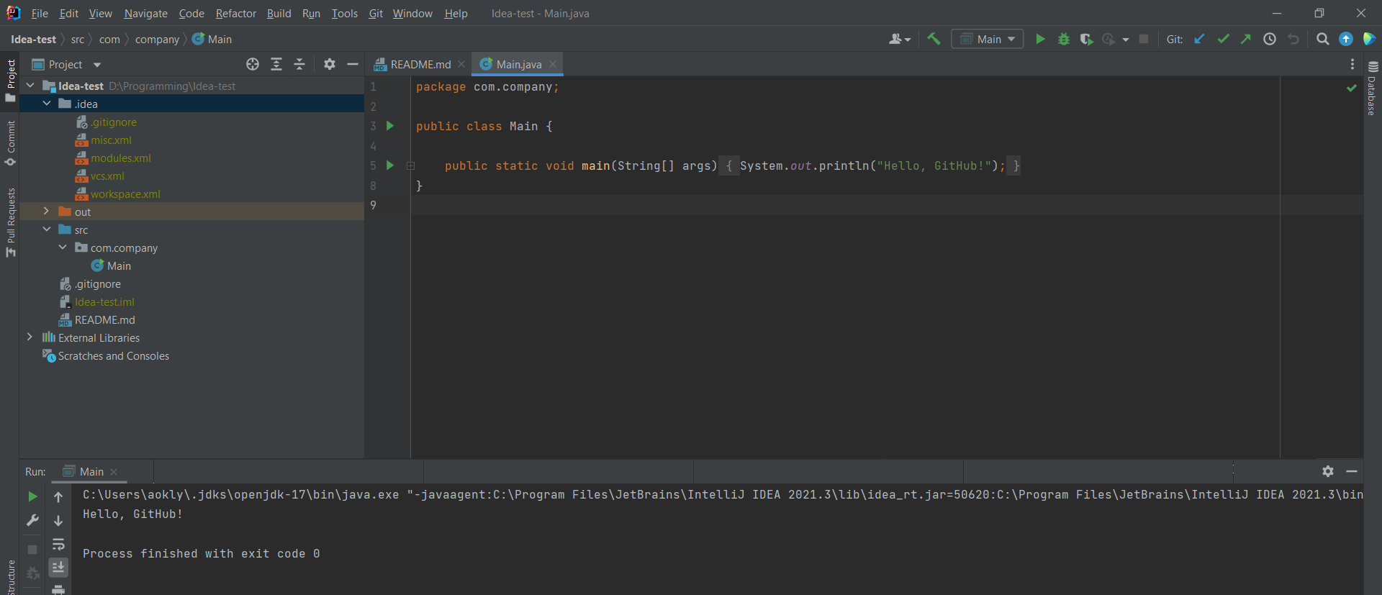Toggle Pull Requests sidebar button

10,222
